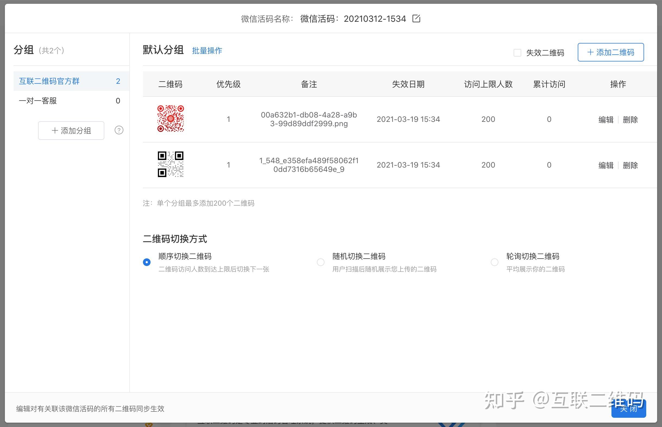The height and width of the screenshot is (427, 662).
Task: Edit the 00a632b1 png QR code row
Action: pyautogui.click(x=606, y=119)
